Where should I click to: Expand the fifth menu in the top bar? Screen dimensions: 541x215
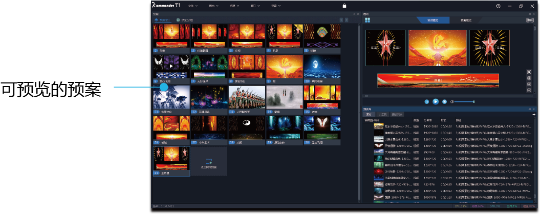276,6
